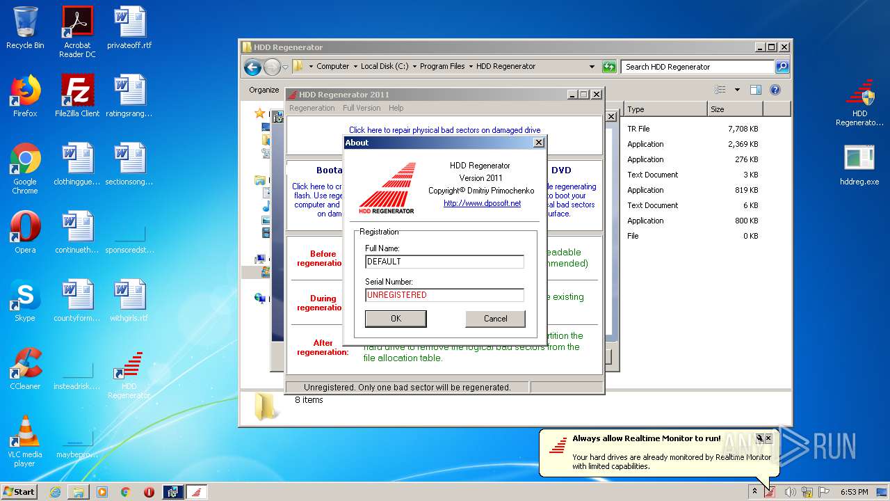Open Windows Explorer taskbar button
This screenshot has height=501, width=890.
point(79,492)
